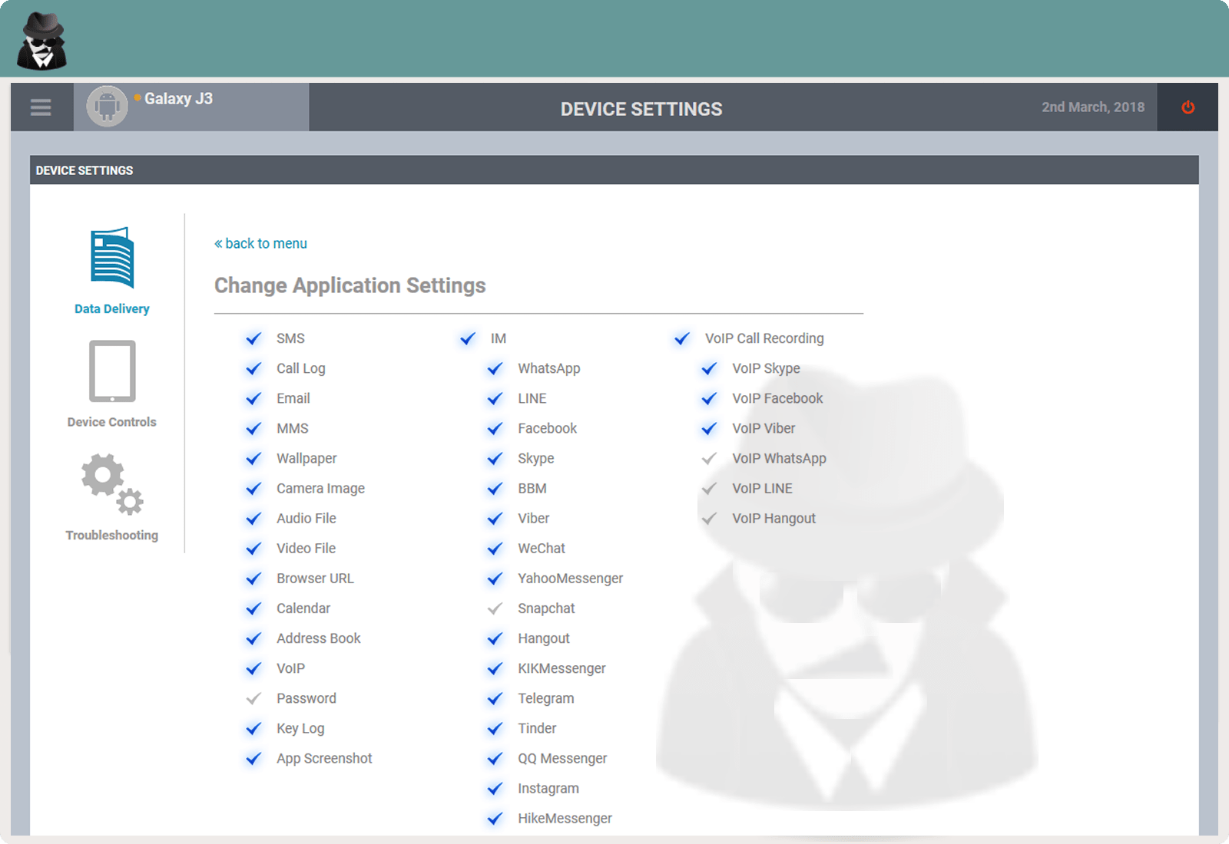Uncheck the VoIP Call Recording master option
This screenshot has width=1229, height=844.
[x=681, y=338]
